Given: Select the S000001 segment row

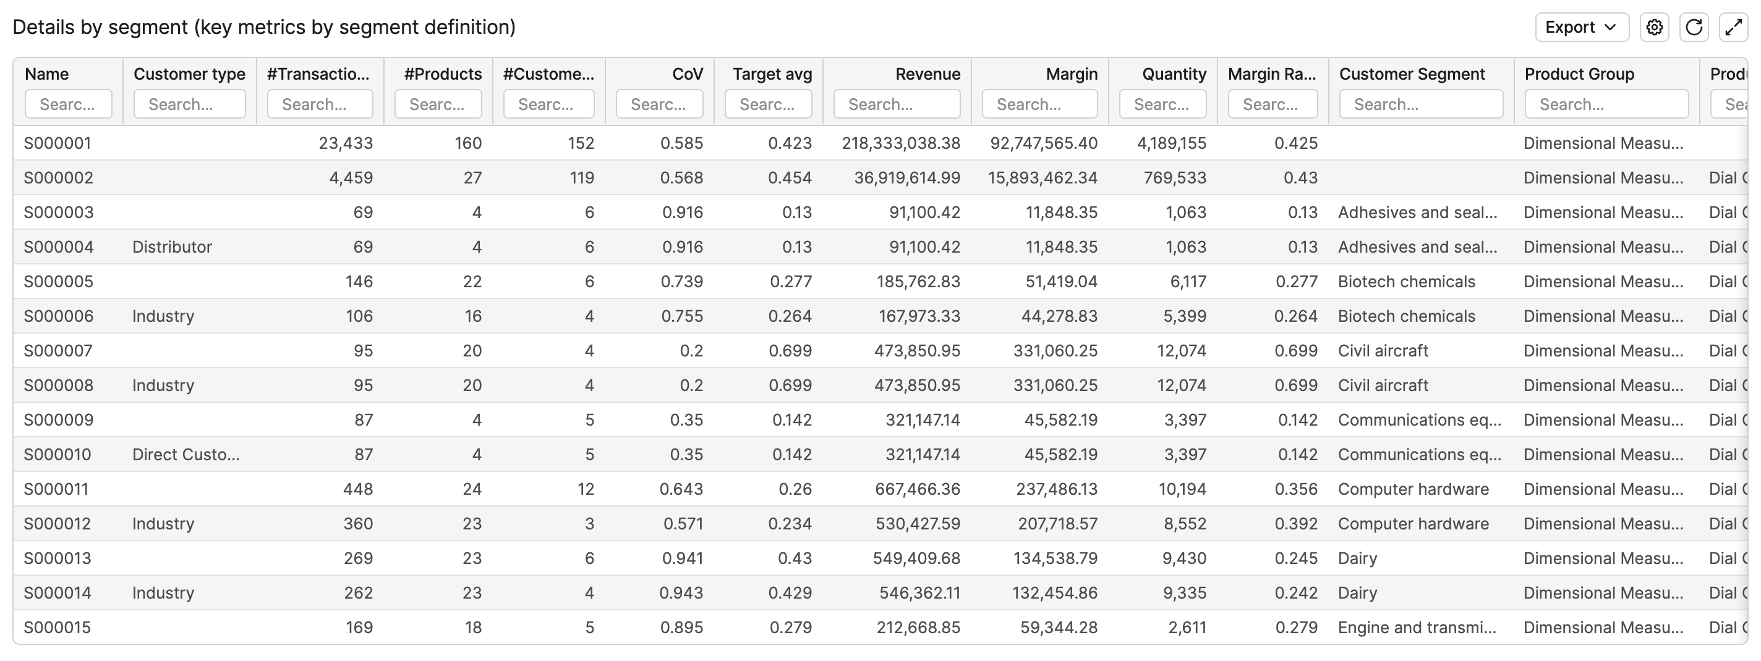Looking at the screenshot, I should coord(58,143).
